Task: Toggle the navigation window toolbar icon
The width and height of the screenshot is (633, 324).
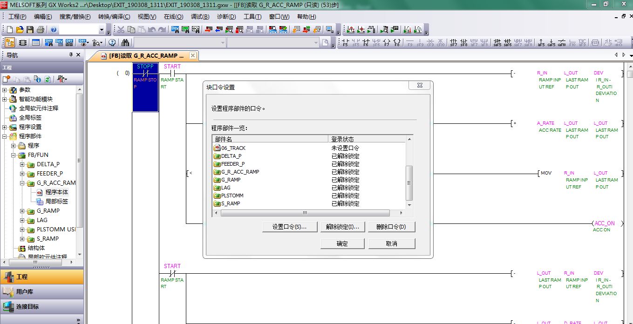Action: (x=9, y=43)
